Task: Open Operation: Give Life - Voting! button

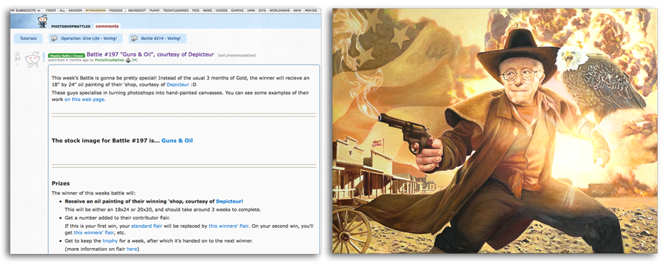Action: 86,39
